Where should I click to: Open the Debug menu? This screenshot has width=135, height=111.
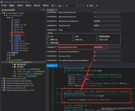(x=28, y=6)
